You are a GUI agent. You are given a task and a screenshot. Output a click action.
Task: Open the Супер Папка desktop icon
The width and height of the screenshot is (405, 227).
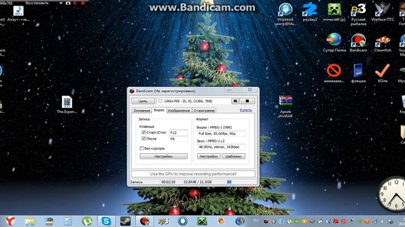click(334, 43)
